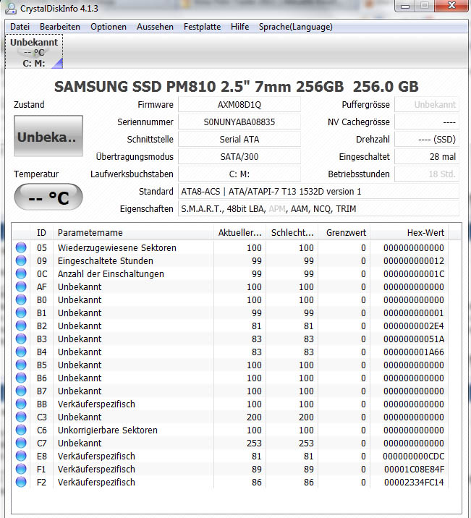Click status orb for attribute B3
Viewport: 471px width, 518px height.
(21, 339)
